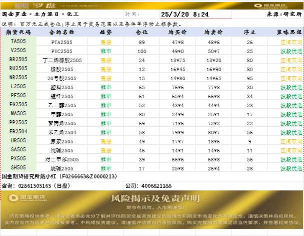Click average sell price 16*90

[x=213, y=69]
